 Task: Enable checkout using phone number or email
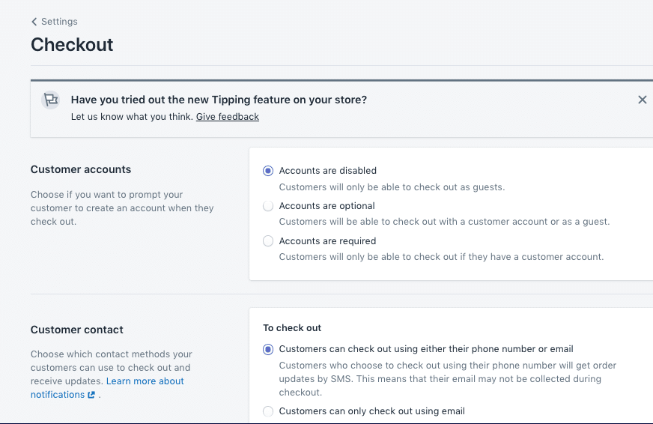(268, 349)
